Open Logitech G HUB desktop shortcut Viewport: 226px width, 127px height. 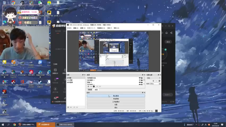[22, 5]
